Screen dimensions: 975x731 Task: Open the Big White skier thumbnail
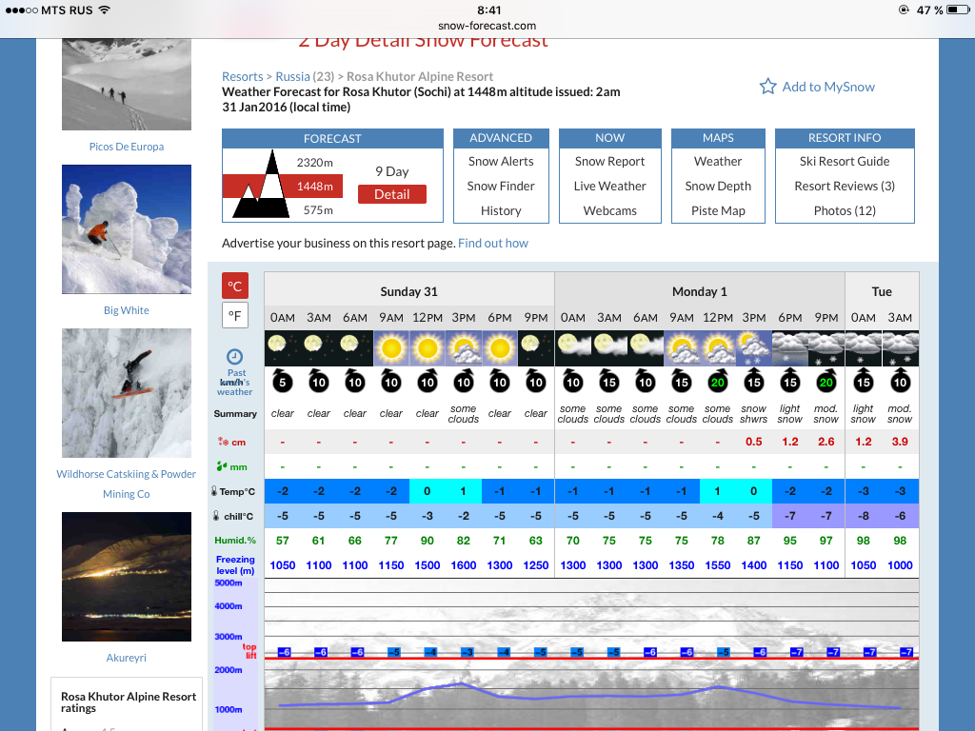(x=127, y=229)
